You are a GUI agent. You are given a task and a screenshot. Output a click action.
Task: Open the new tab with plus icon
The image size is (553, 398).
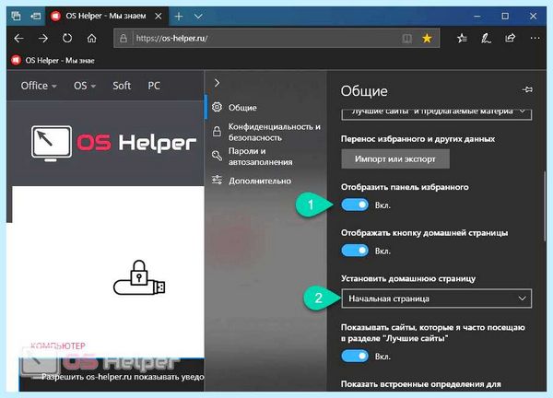click(179, 16)
